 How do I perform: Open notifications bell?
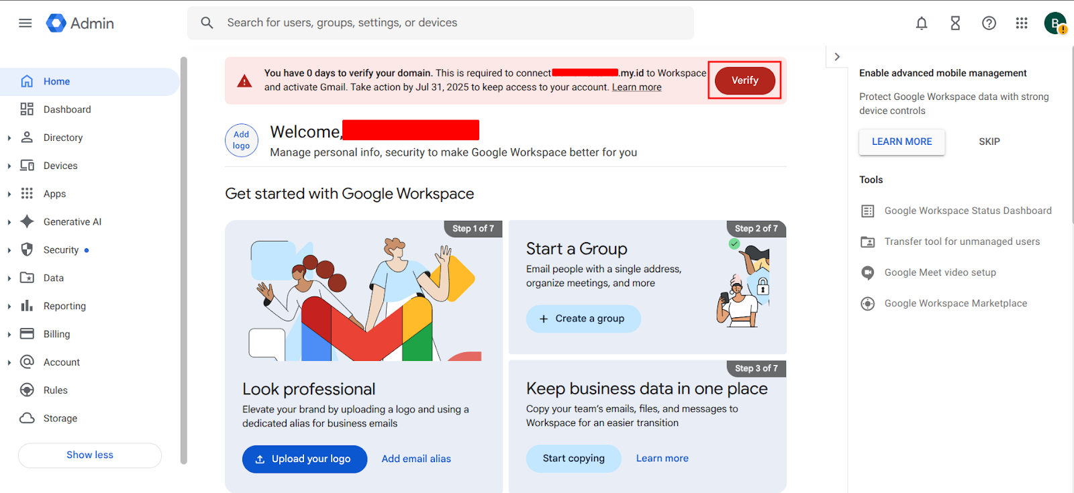922,23
